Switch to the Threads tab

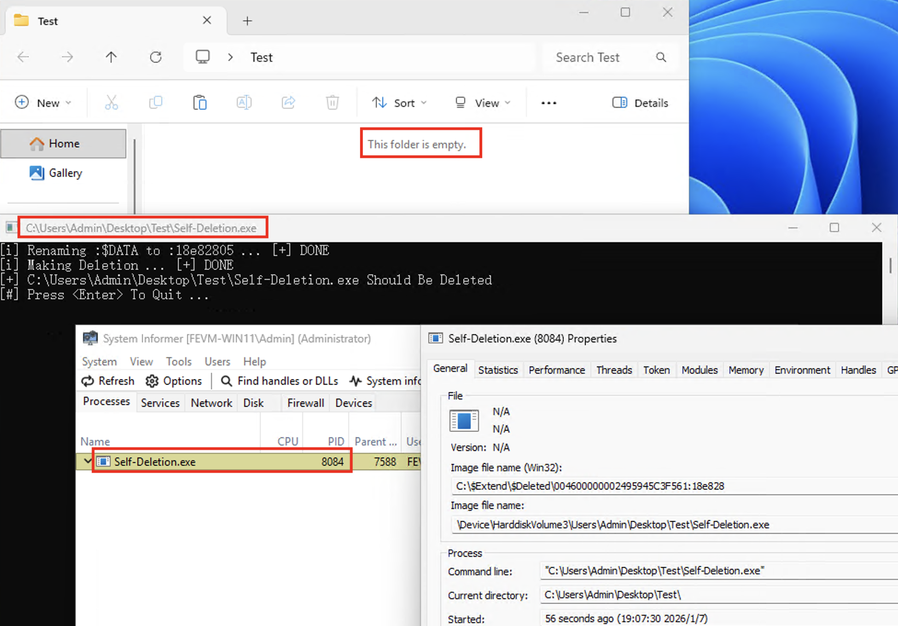point(614,370)
